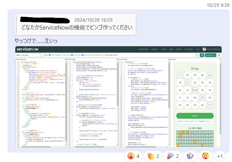Open Portal Tables in the header
The height and width of the screenshot is (162, 232).
189,49
